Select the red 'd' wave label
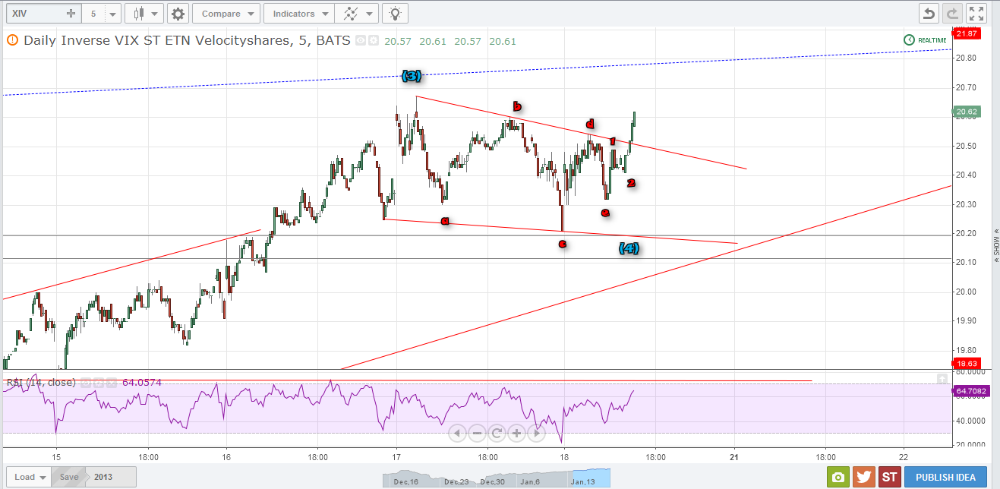Image resolution: width=1000 pixels, height=489 pixels. click(x=590, y=124)
